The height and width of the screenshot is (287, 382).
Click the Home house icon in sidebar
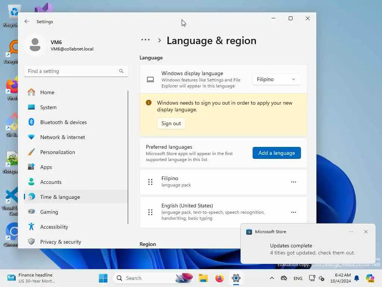(x=31, y=92)
